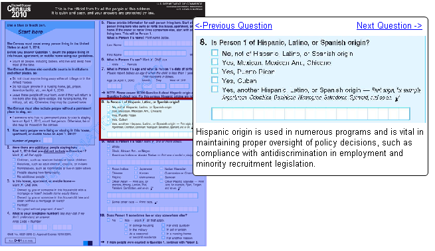Click the telephone area code field

20,227
